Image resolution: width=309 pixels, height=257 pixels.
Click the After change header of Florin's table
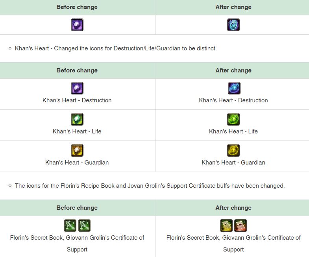tap(233, 208)
